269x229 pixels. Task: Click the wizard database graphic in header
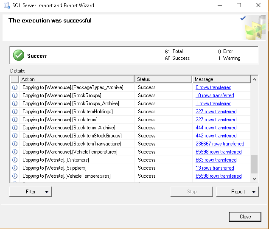coord(255,28)
